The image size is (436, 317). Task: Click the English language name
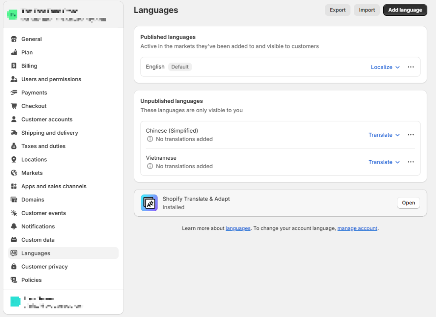(x=155, y=67)
